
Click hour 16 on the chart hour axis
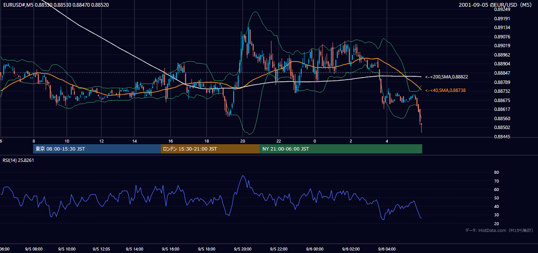point(170,141)
